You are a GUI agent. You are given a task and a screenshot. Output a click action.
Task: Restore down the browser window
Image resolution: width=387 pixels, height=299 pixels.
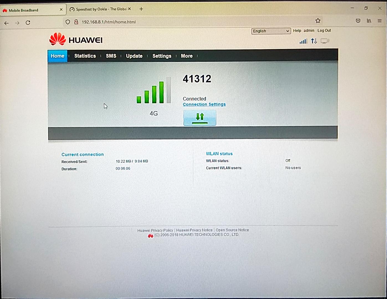(x=366, y=8)
